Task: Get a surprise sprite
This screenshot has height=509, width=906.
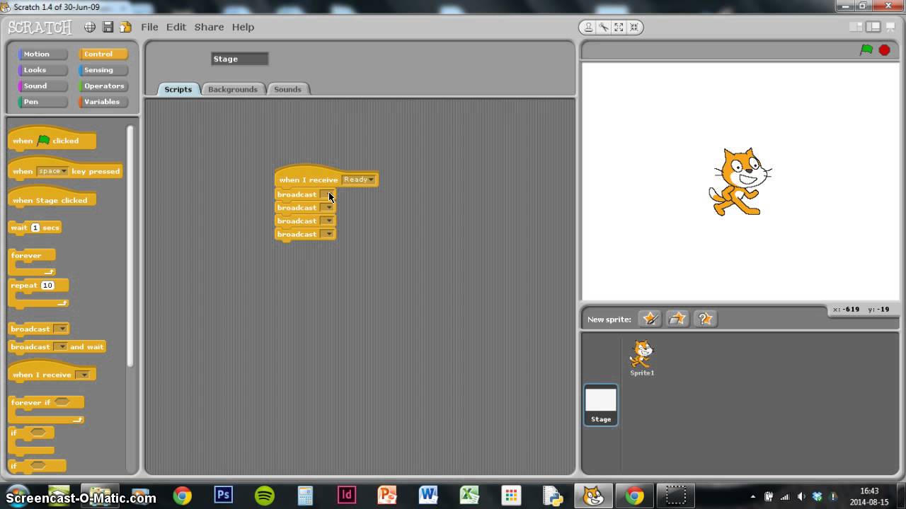Action: [x=705, y=319]
